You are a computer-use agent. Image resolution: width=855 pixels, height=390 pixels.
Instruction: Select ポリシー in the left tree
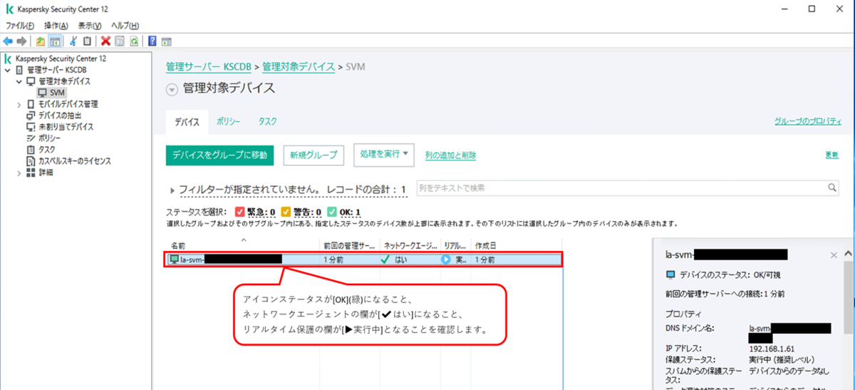click(x=43, y=138)
